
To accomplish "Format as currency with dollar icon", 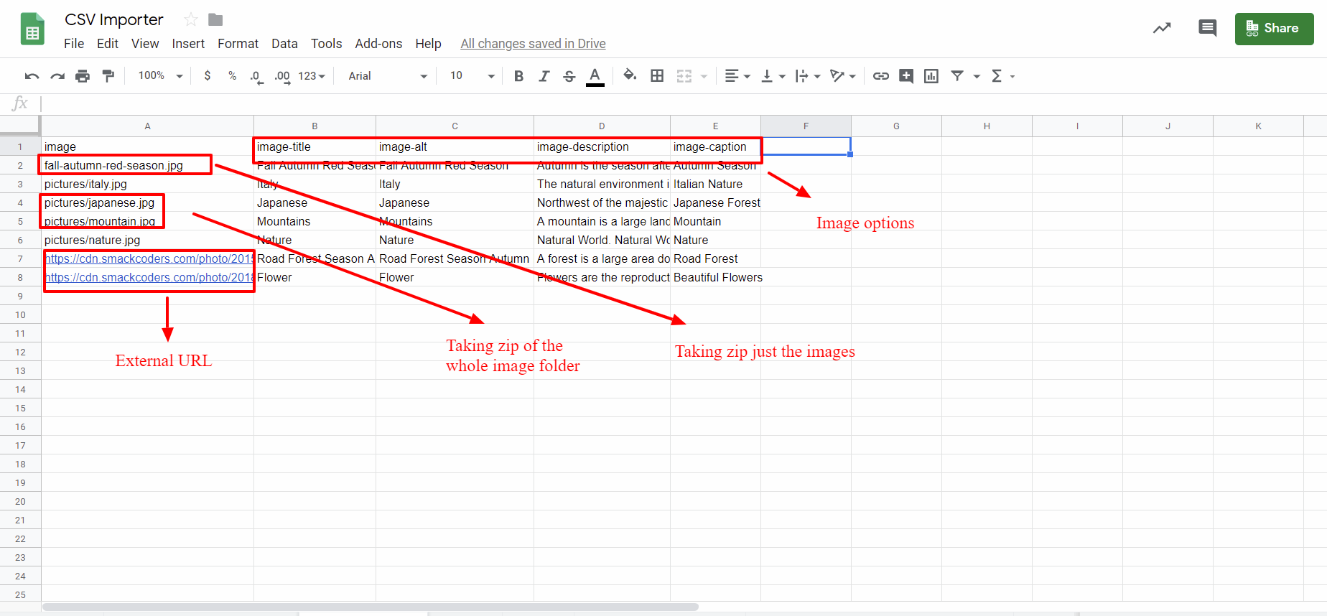I will (208, 76).
